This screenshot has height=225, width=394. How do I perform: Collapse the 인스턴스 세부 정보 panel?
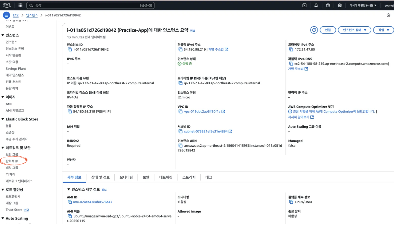(x=68, y=189)
